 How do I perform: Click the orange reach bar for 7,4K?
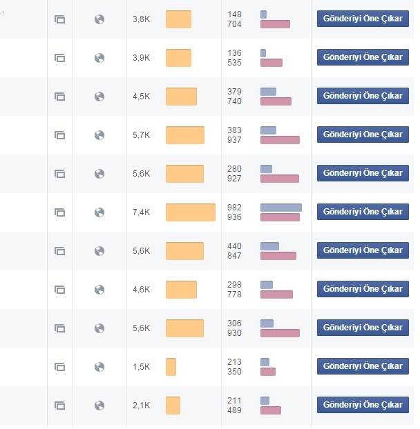click(191, 212)
